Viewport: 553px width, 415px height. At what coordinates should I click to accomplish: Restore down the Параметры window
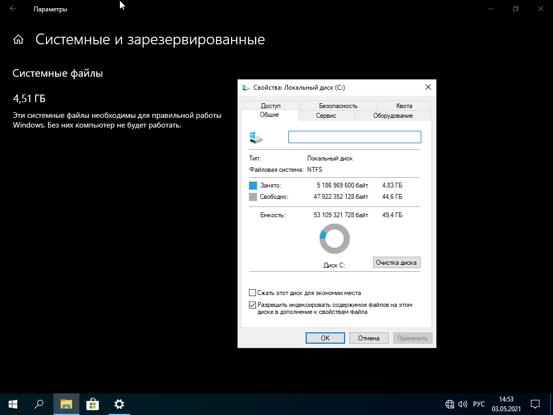coord(516,9)
